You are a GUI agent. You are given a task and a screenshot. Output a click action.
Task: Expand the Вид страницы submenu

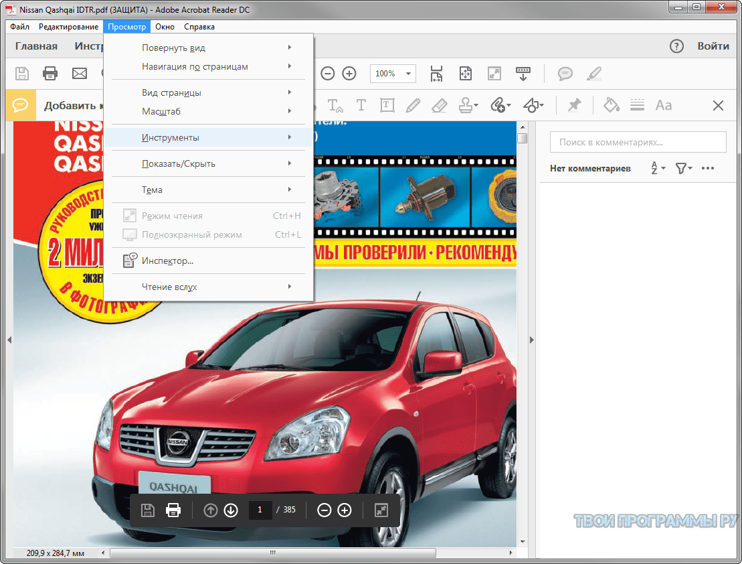click(208, 92)
